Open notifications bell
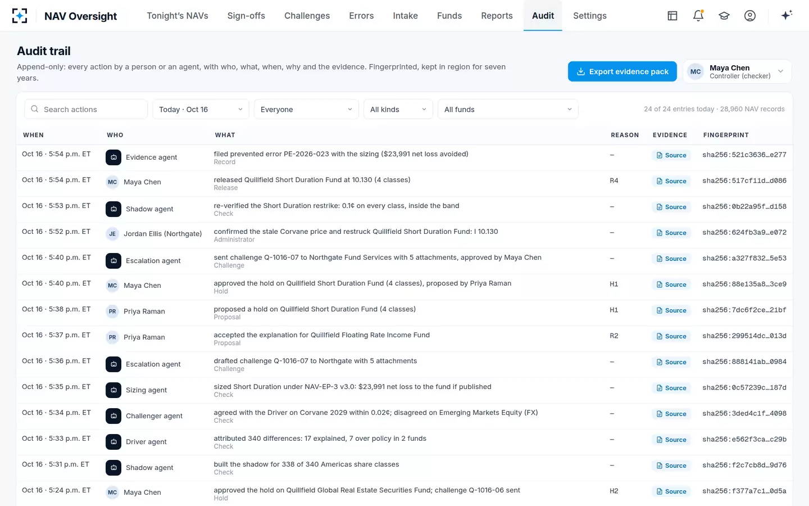Screen dimensions: 809x506 point(698,16)
